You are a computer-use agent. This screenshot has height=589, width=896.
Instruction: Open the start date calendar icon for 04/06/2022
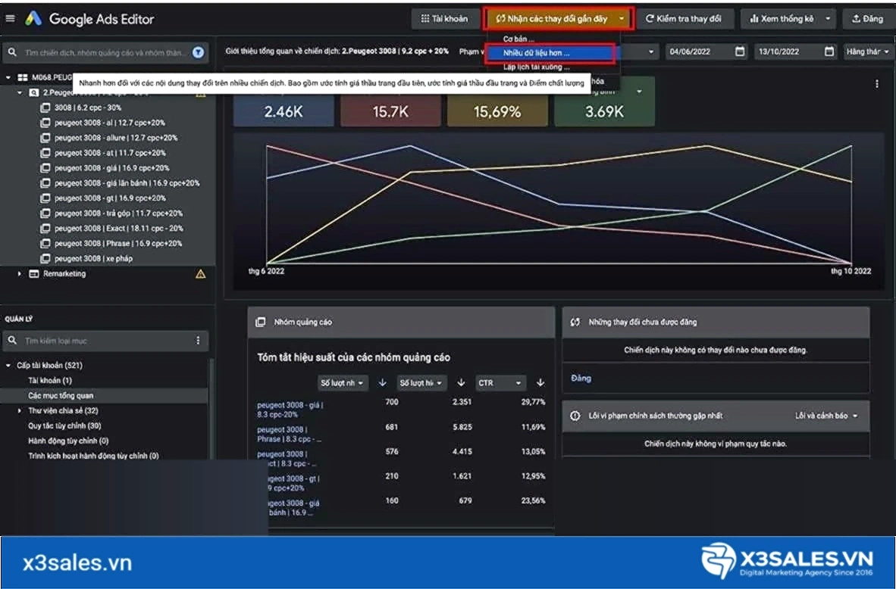[x=739, y=51]
